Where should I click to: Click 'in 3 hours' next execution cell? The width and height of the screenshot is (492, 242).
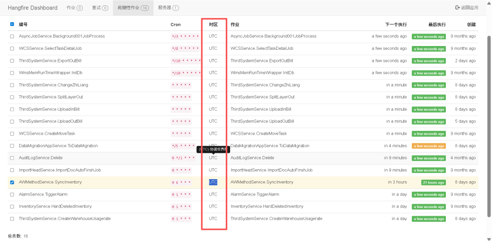397,182
